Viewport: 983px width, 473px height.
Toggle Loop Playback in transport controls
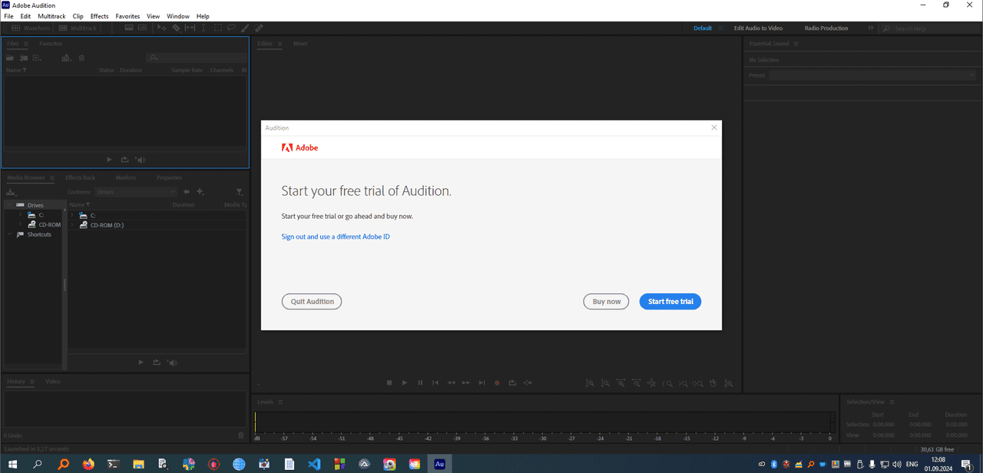[x=512, y=382]
